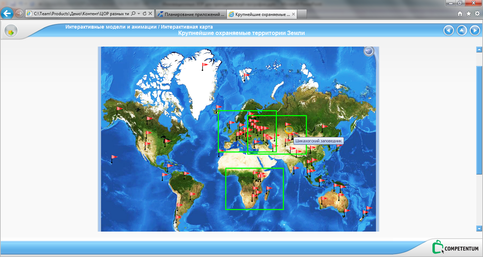Go to next page with right arrow circle

click(475, 30)
